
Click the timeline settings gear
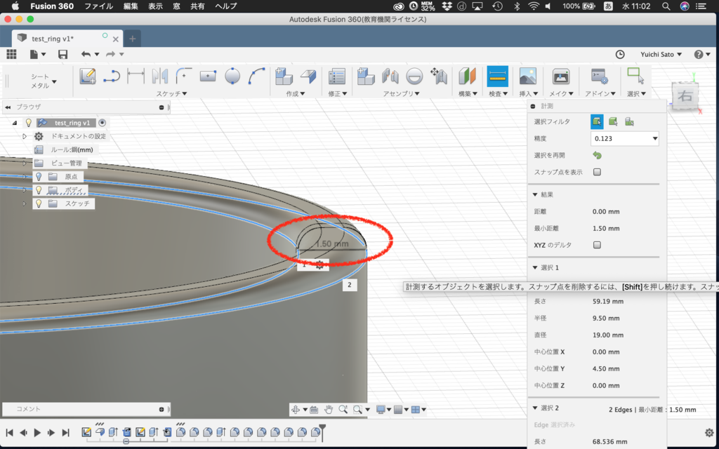click(709, 432)
